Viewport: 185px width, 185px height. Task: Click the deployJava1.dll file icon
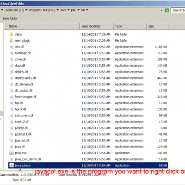pyautogui.click(x=12, y=78)
